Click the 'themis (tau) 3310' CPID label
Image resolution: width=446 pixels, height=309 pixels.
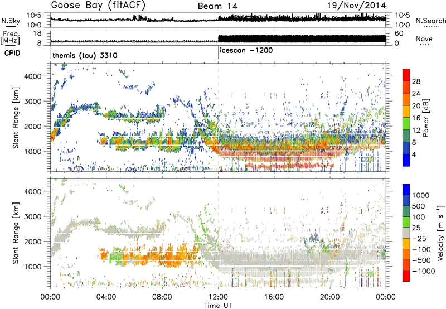[x=85, y=55]
